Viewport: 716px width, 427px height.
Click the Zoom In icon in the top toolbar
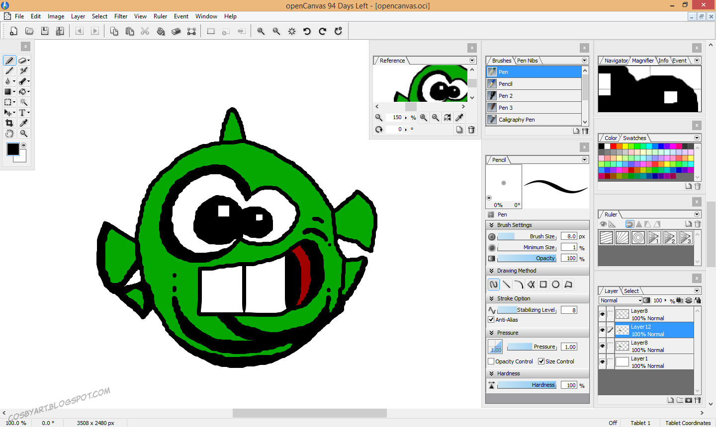coord(261,31)
